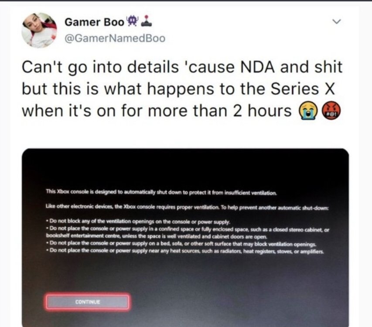The image size is (372, 327).
Task: Click the word NDA in the tweet
Action: click(258, 67)
